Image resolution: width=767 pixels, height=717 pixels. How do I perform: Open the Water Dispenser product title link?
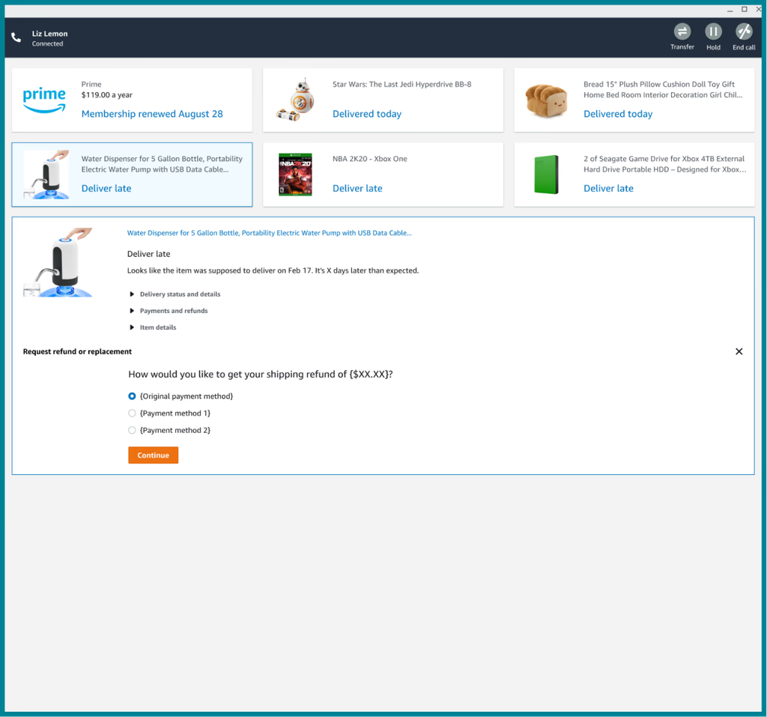point(269,233)
